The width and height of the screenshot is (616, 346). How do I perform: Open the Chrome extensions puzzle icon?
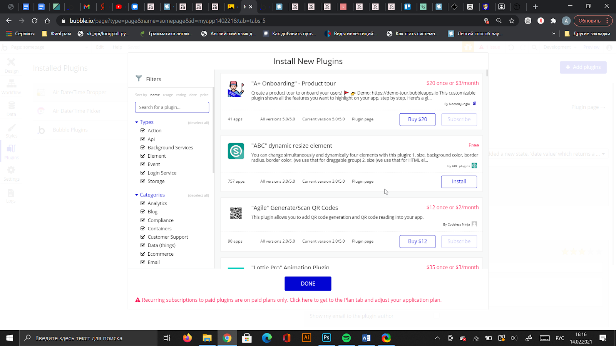click(553, 21)
